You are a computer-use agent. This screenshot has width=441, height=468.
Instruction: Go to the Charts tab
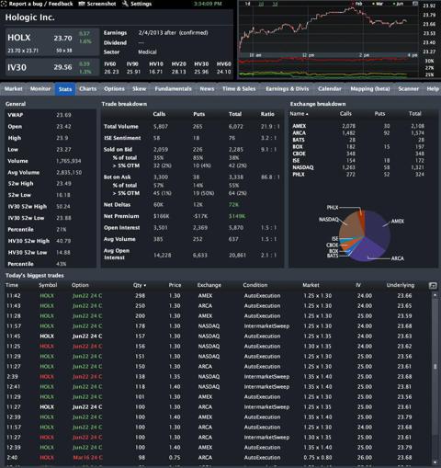click(88, 89)
